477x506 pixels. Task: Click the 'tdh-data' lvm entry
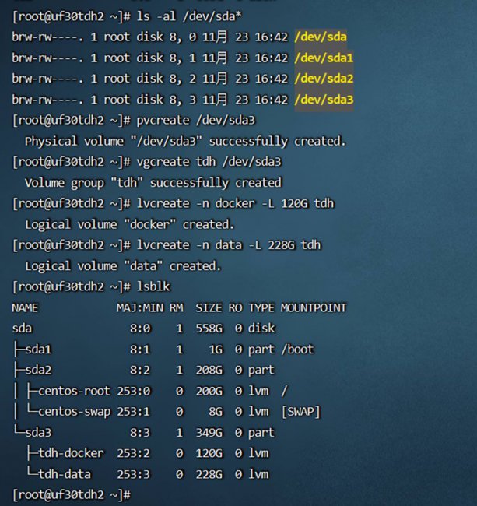(x=65, y=474)
